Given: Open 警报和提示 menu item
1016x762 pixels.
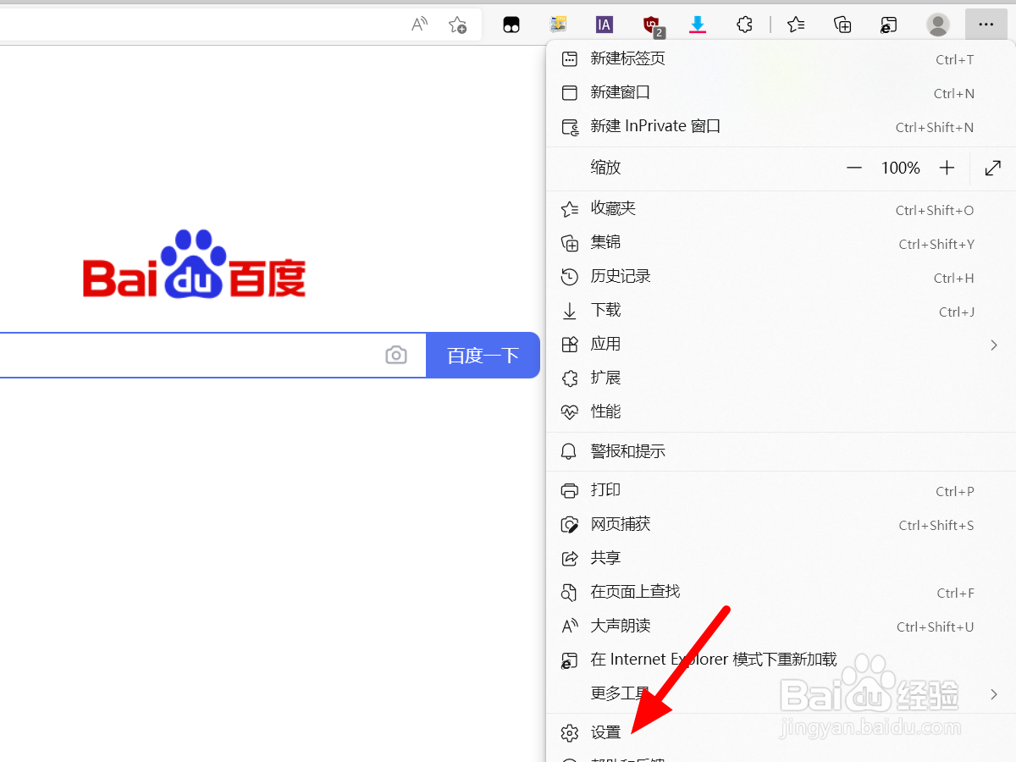Looking at the screenshot, I should pos(781,451).
